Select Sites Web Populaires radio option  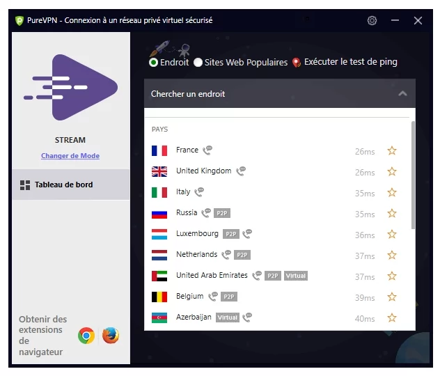click(x=198, y=63)
